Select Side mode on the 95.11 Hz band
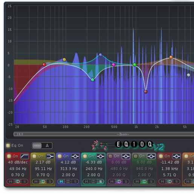This screenshot has width=194, height=194. (x=50, y=182)
